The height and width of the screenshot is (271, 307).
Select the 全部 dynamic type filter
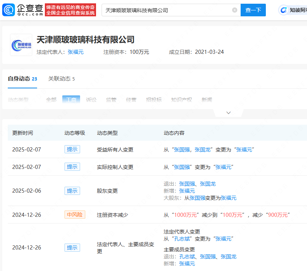pos(51,100)
